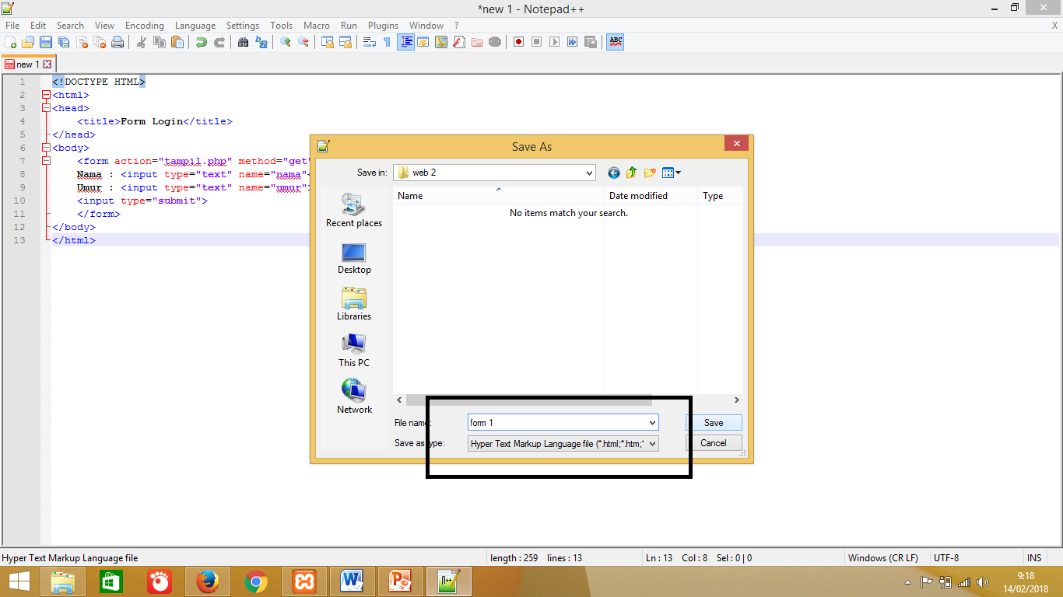This screenshot has width=1063, height=597.
Task: Start macro recording
Action: [517, 42]
